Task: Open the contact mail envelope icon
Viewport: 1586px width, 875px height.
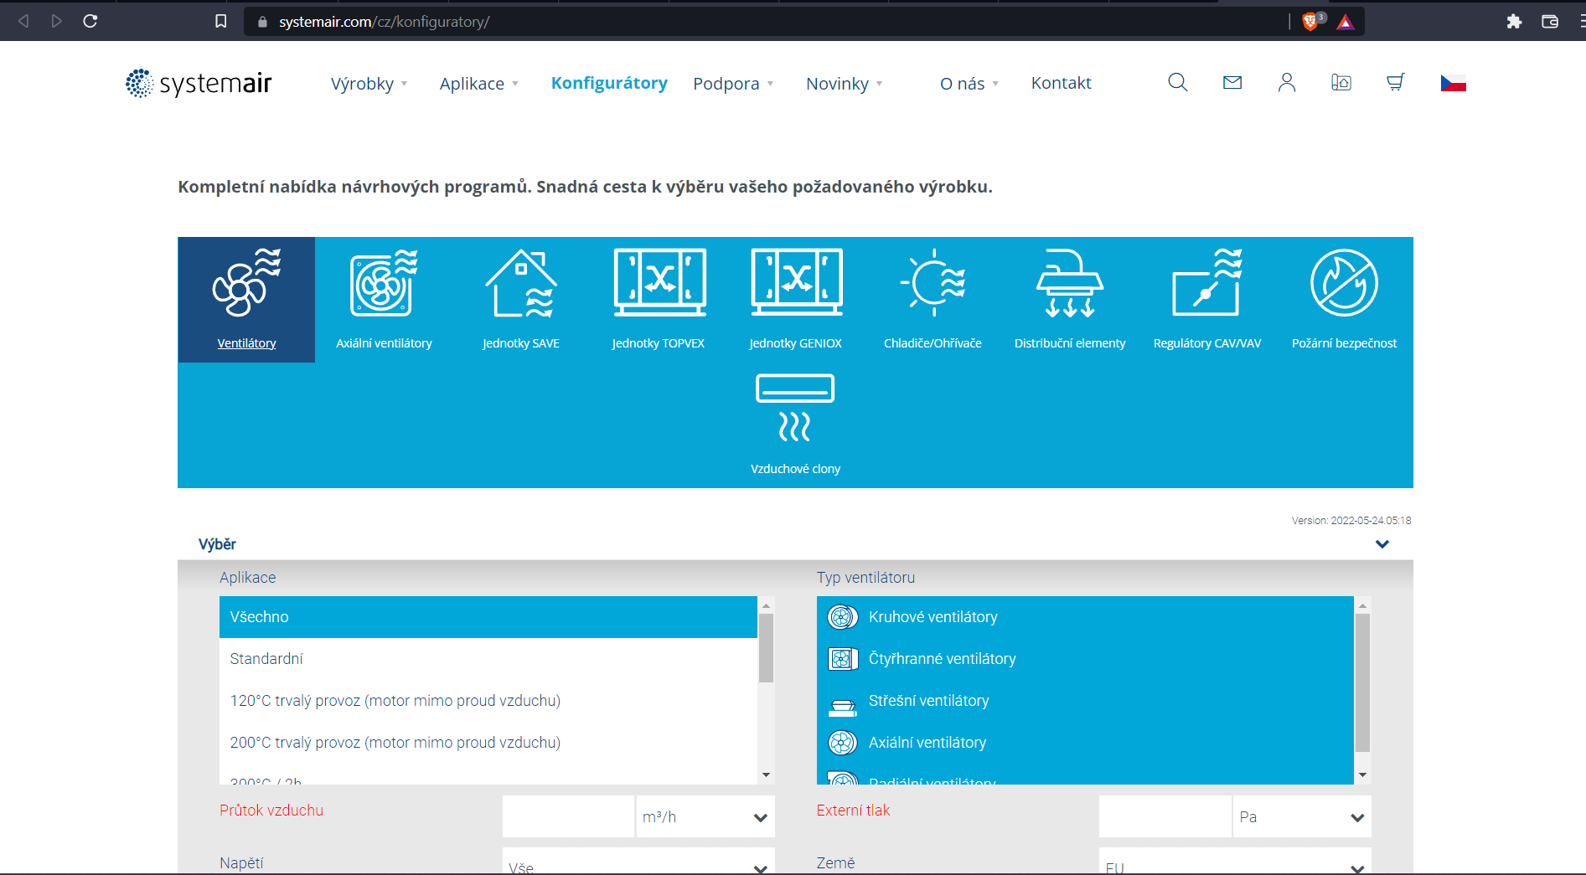Action: coord(1232,82)
